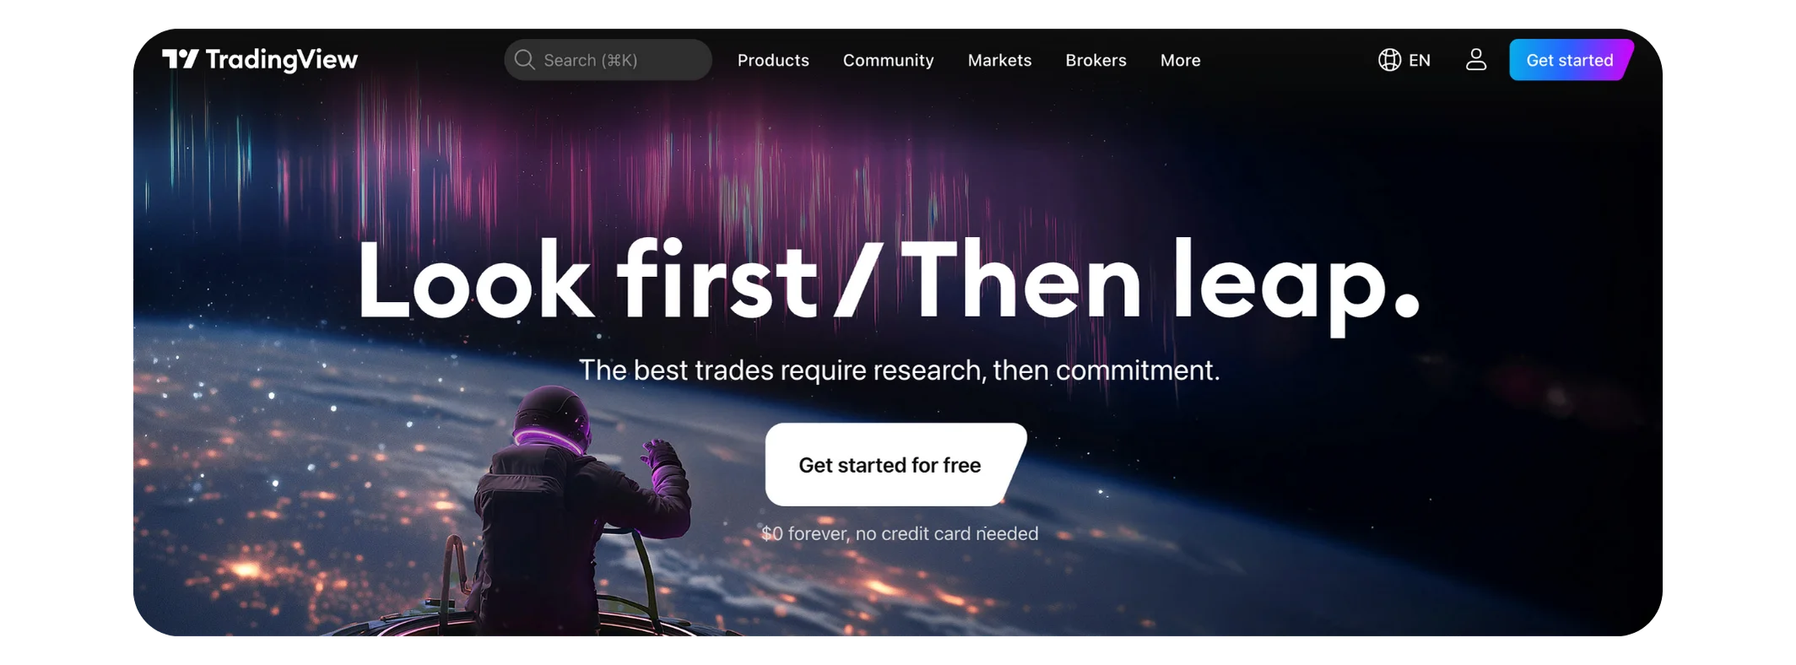The height and width of the screenshot is (665, 1796).
Task: Click the $0 forever, no credit card text
Action: 900,533
